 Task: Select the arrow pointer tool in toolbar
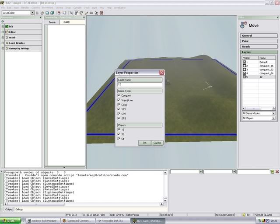pyautogui.click(x=71, y=13)
